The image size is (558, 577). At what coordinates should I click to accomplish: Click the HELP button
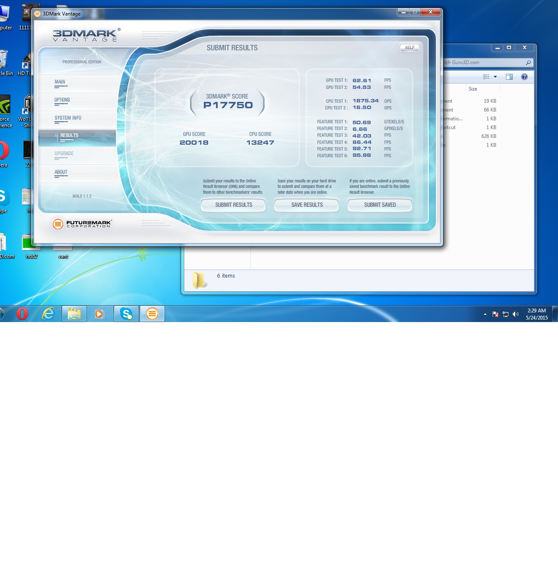(x=409, y=48)
